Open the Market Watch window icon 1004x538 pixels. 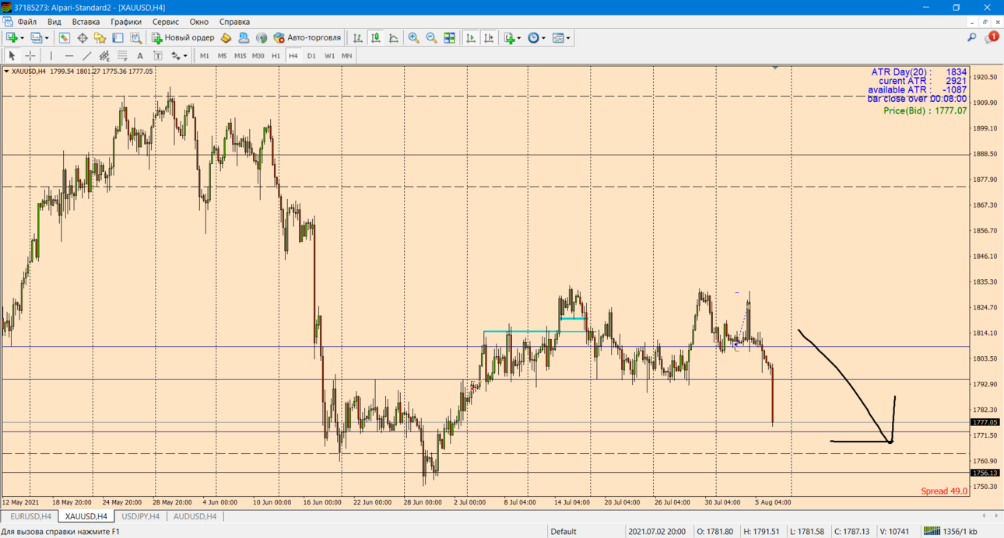click(x=64, y=37)
